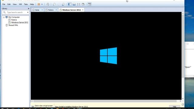Screen dimensions: 194x109
Task: Click the Help button in install bar
Action: pos(175,106)
